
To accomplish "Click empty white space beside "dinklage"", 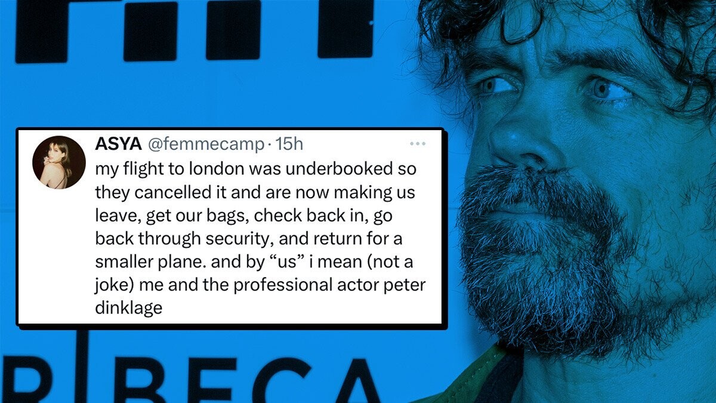I will 298,309.
